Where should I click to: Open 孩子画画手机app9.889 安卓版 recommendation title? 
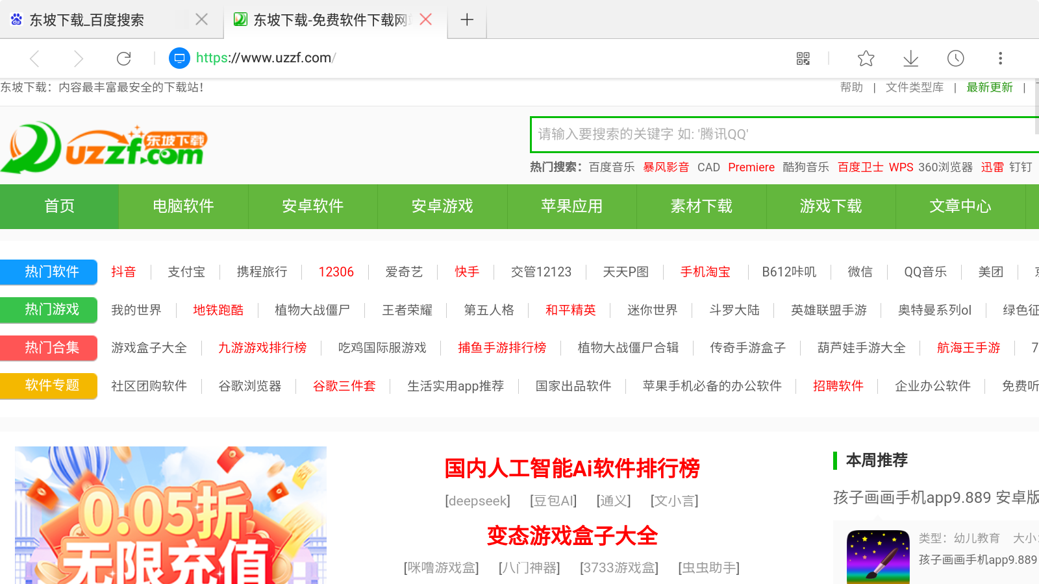click(936, 498)
